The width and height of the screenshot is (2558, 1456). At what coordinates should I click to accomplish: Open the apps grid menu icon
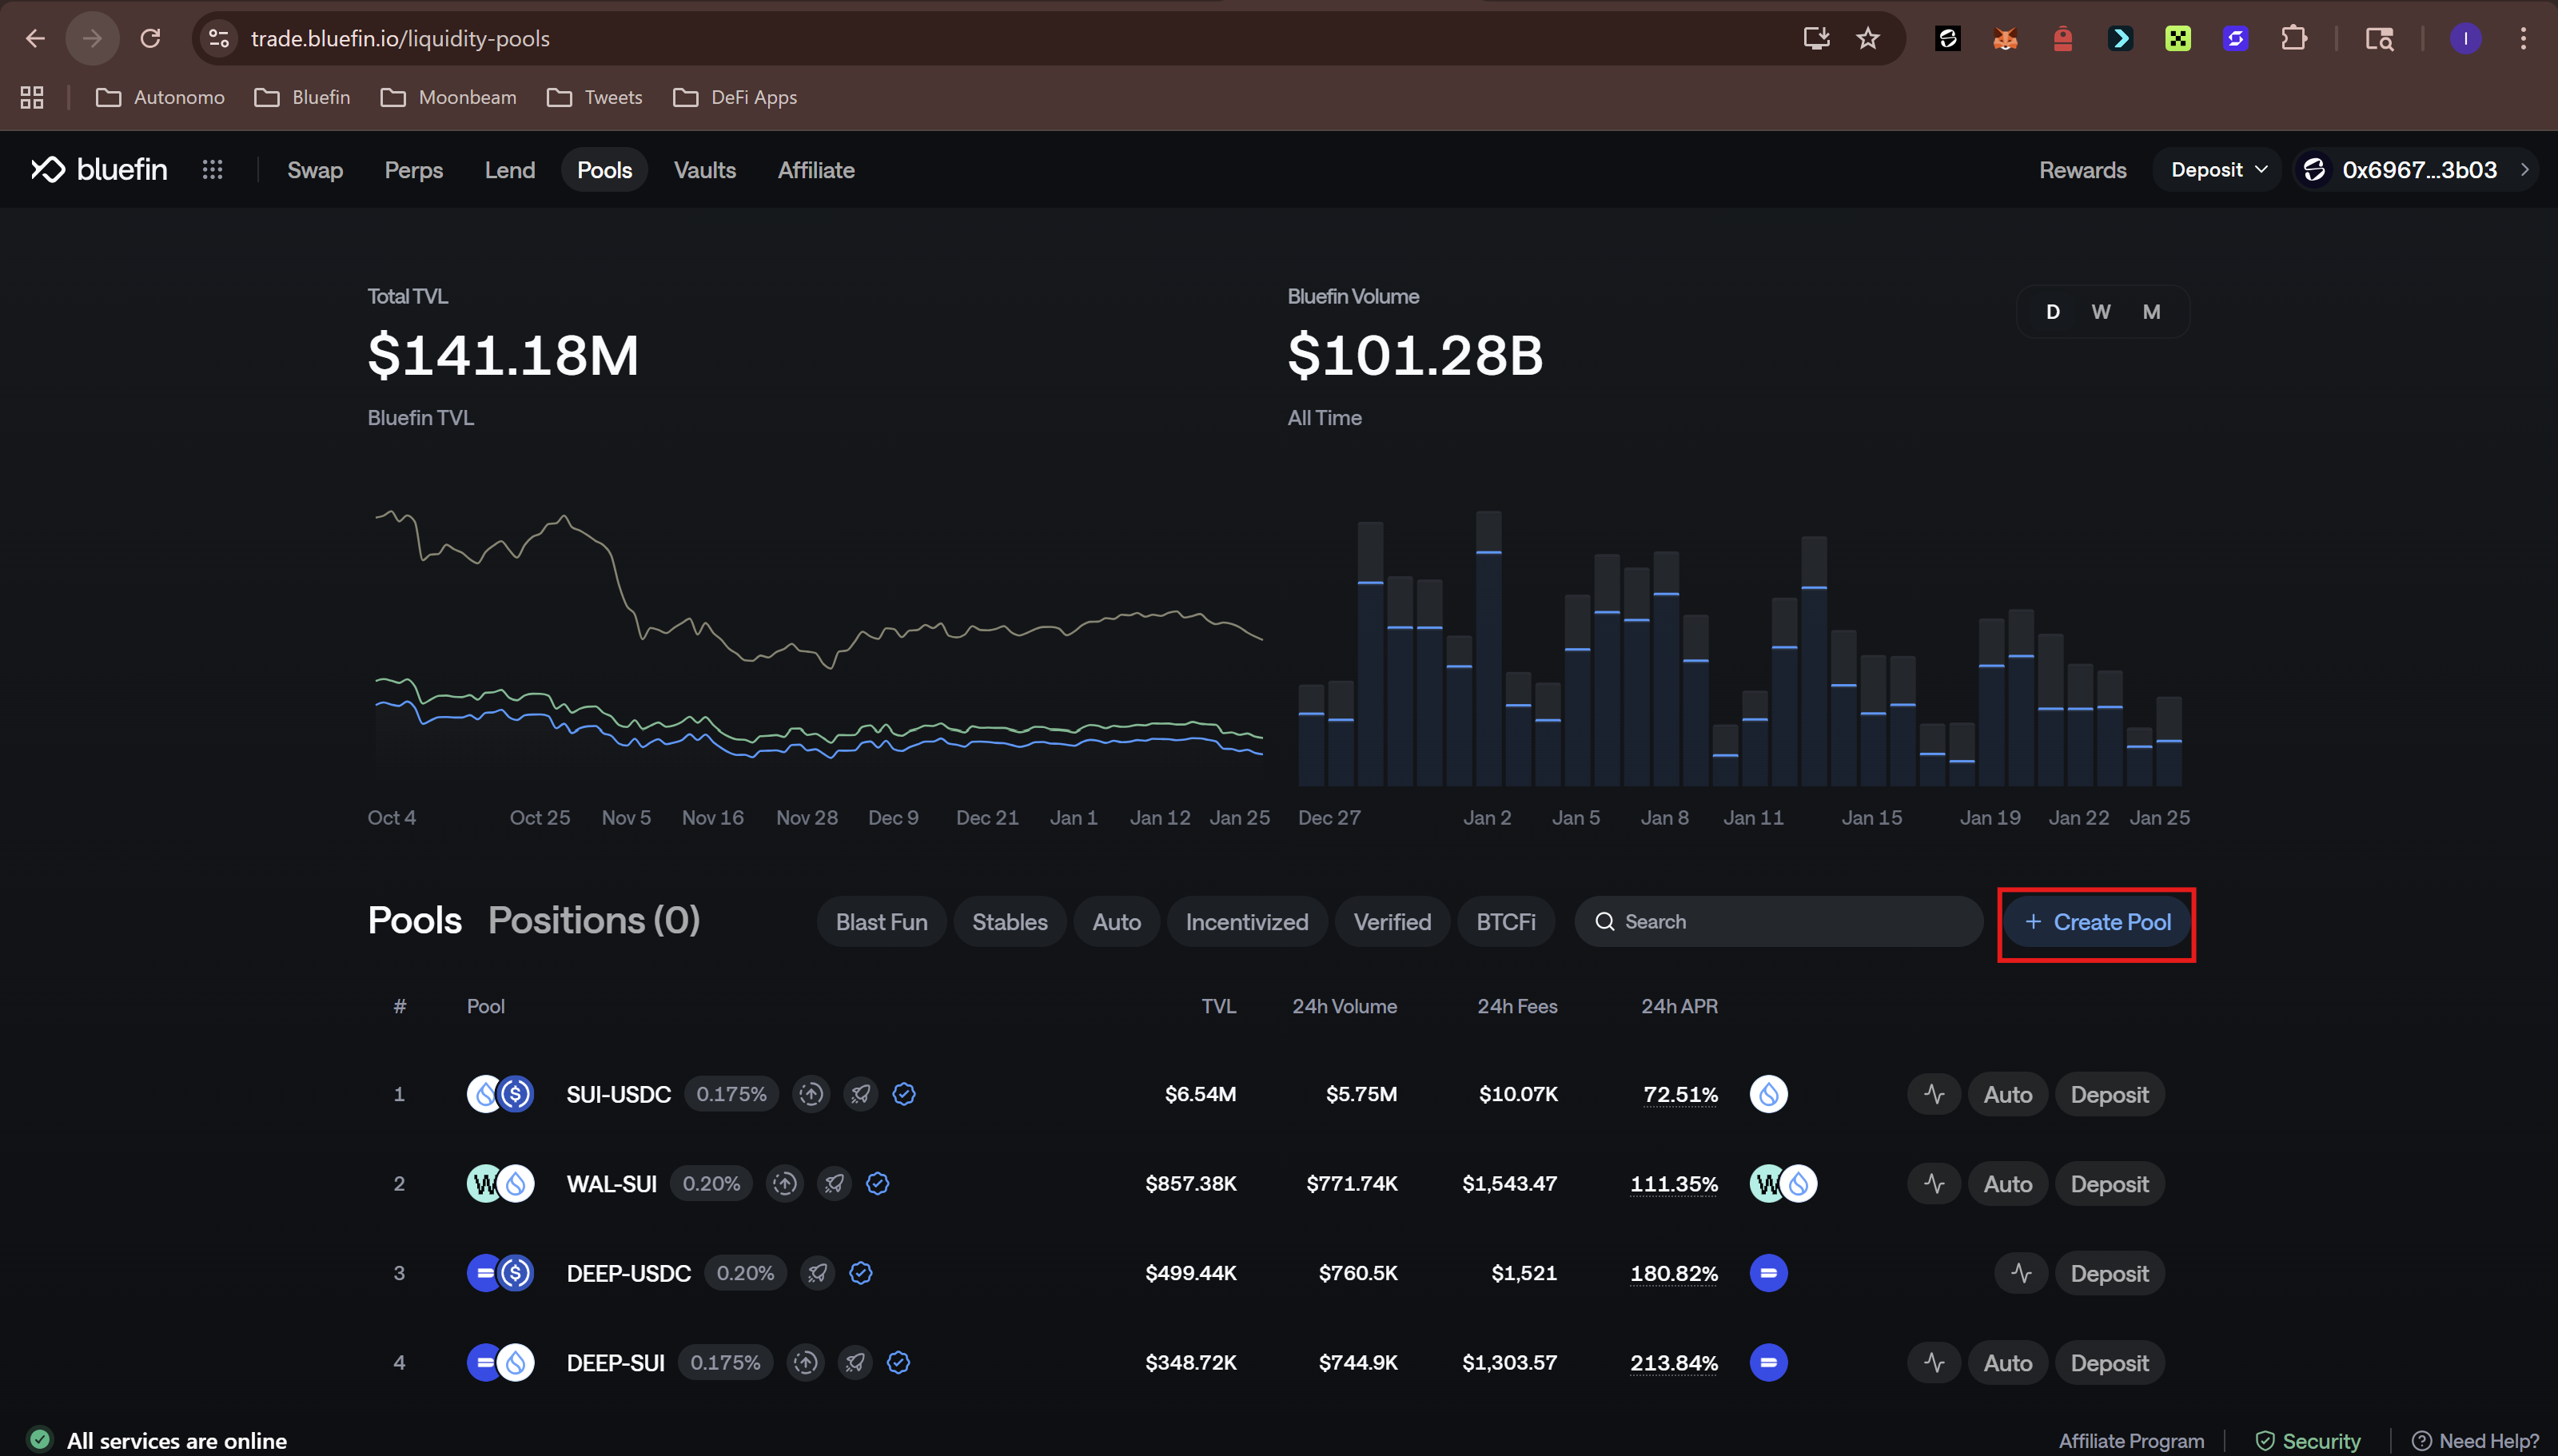point(212,170)
